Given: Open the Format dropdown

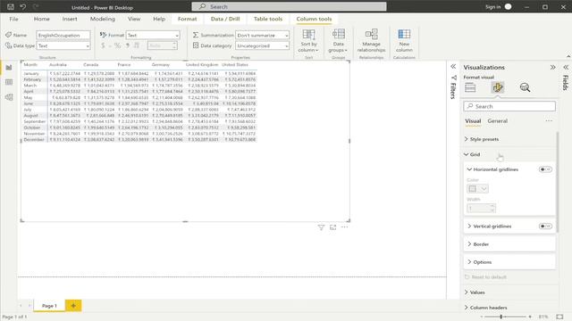Looking at the screenshot, I should (x=153, y=36).
